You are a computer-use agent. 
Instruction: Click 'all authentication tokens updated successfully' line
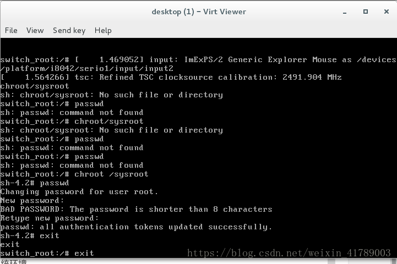tap(136, 227)
